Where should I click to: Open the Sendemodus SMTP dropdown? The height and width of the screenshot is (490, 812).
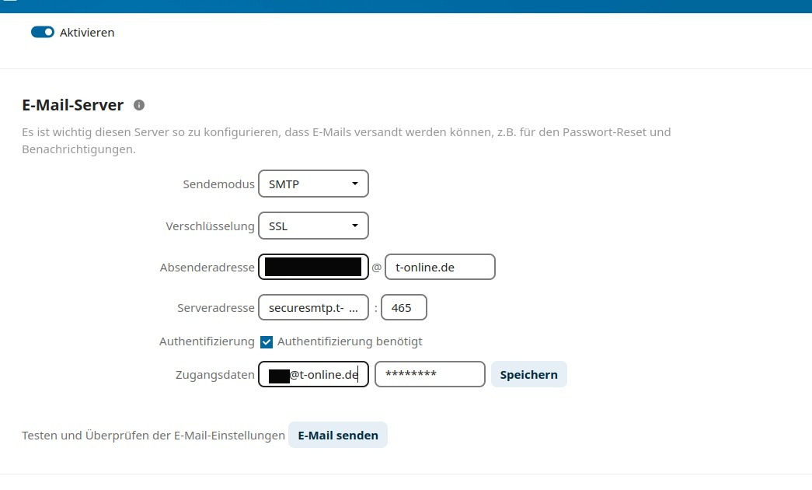pos(313,184)
